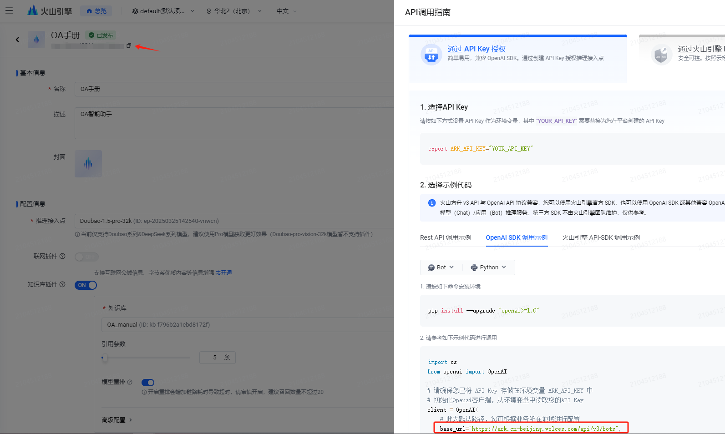Click the 描述 text area OA智能助手
Screen dimensions: 725x434
234,123
